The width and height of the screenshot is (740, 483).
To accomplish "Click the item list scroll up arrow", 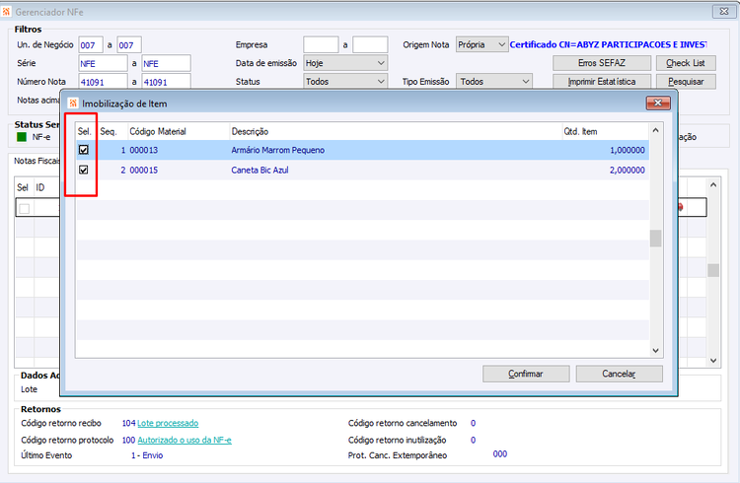I will pyautogui.click(x=655, y=130).
